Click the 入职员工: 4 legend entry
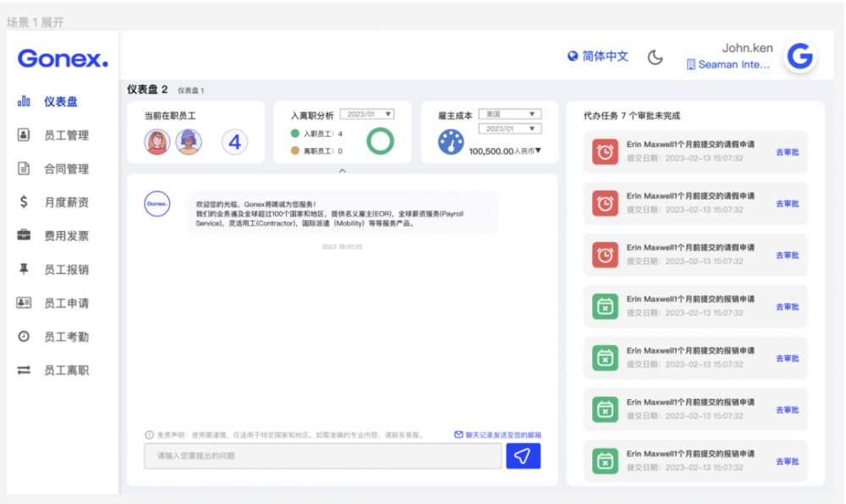Image resolution: width=846 pixels, height=504 pixels. [x=316, y=134]
